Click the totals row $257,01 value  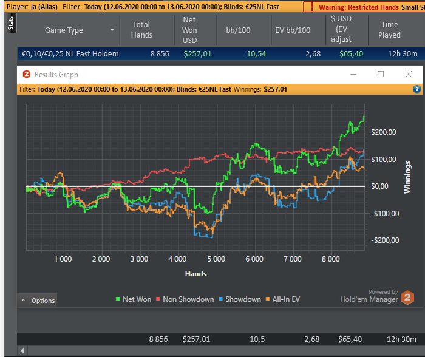196,339
